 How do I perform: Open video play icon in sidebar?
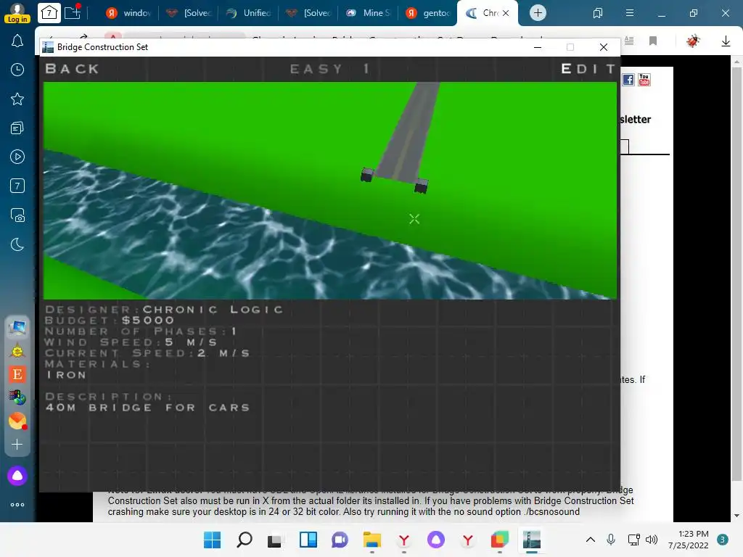(x=17, y=157)
